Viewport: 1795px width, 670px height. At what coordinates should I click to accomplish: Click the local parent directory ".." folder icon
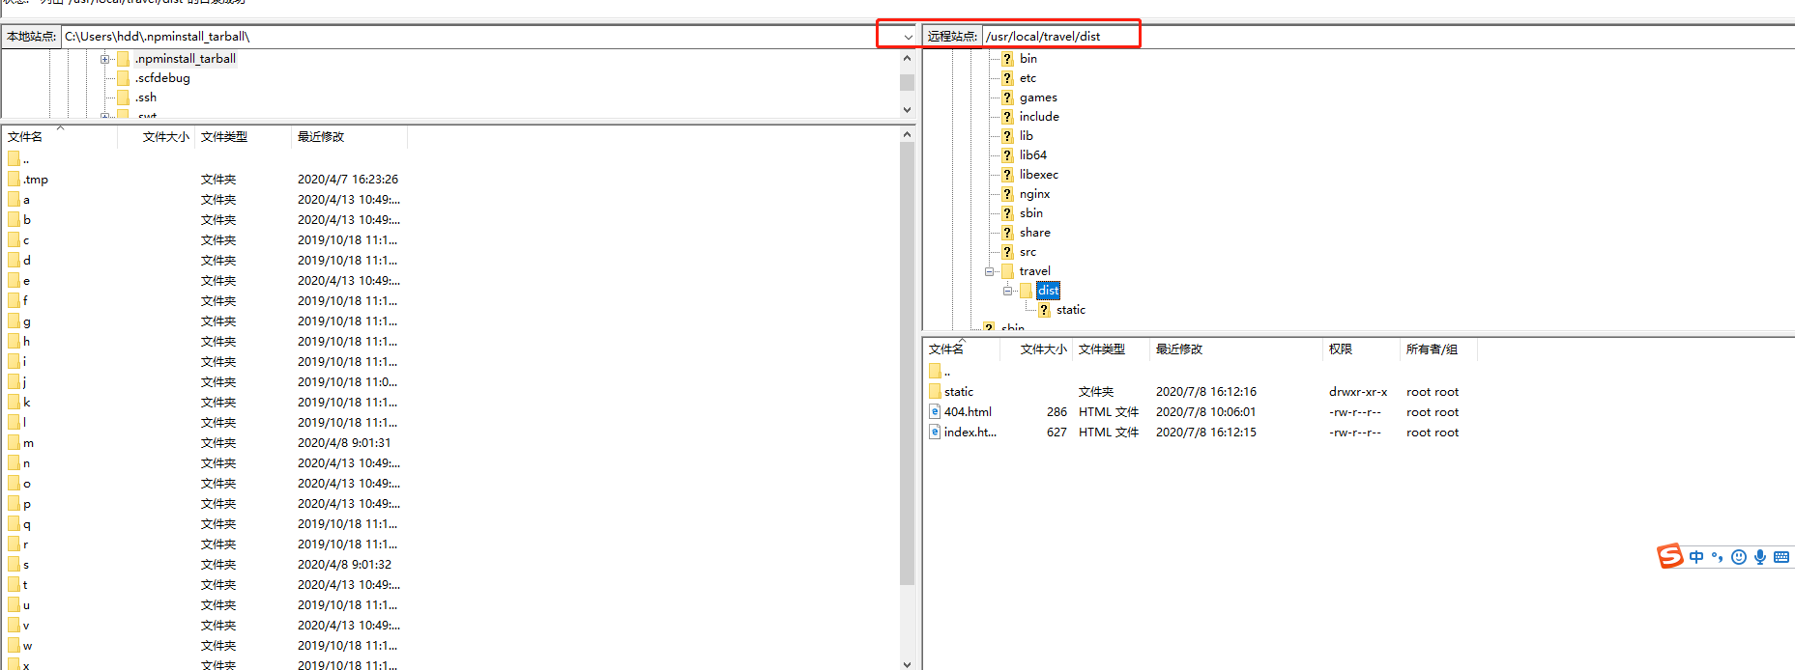(x=14, y=158)
